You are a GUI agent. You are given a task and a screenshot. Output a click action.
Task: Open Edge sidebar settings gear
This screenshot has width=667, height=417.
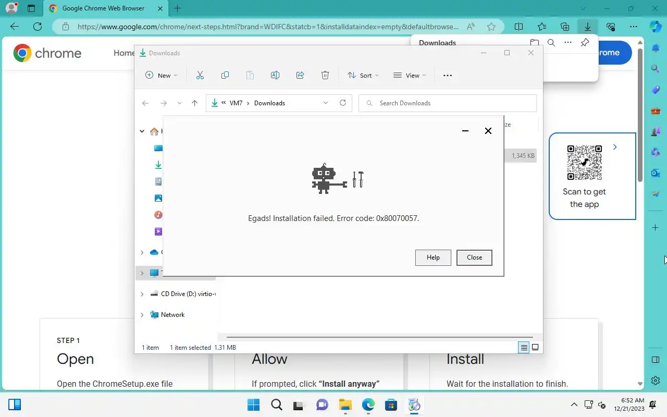[x=656, y=380]
